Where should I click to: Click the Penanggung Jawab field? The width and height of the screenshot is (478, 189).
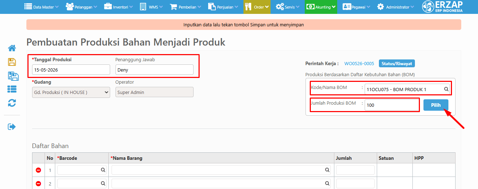pos(154,70)
